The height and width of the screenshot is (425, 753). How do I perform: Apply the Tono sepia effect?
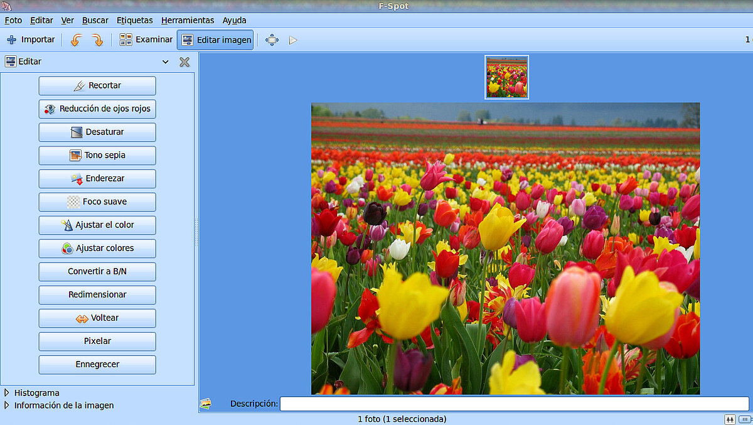coord(97,155)
